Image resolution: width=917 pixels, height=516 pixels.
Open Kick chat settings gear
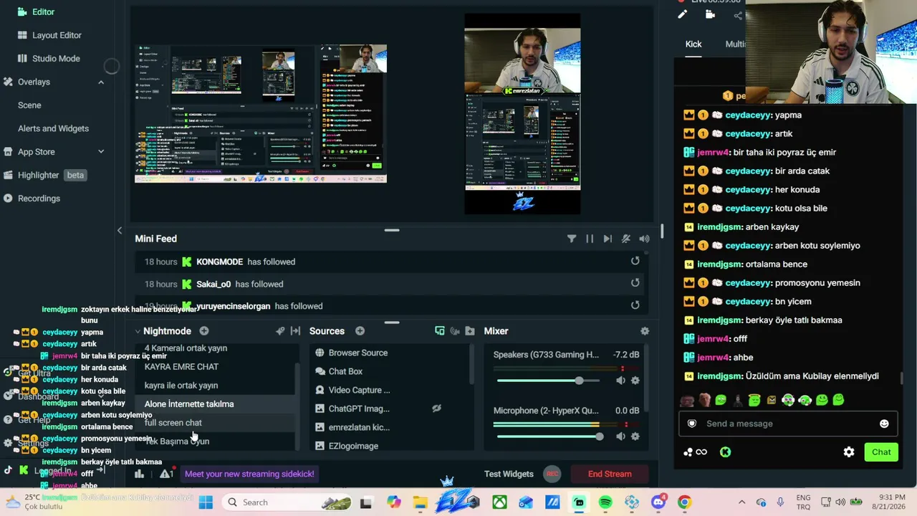(849, 452)
